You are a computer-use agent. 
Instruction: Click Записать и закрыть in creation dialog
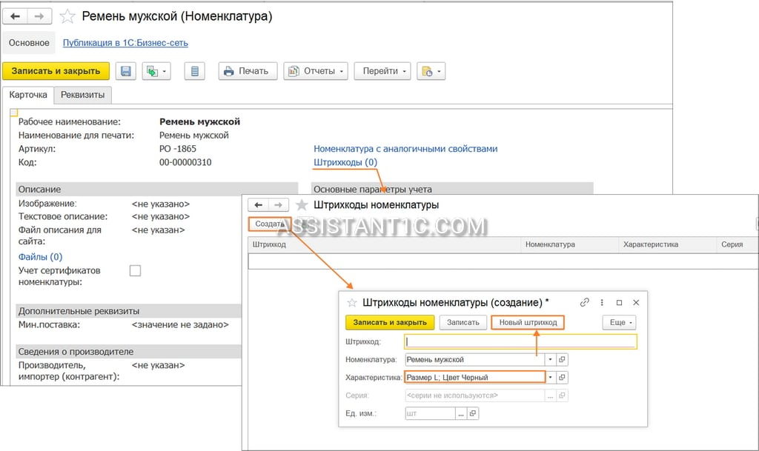click(x=390, y=322)
